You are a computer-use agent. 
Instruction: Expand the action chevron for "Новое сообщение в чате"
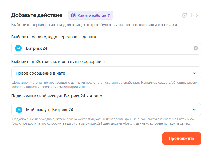tap(194, 73)
